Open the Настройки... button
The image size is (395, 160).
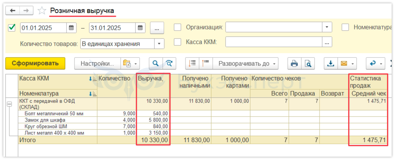[97, 63]
